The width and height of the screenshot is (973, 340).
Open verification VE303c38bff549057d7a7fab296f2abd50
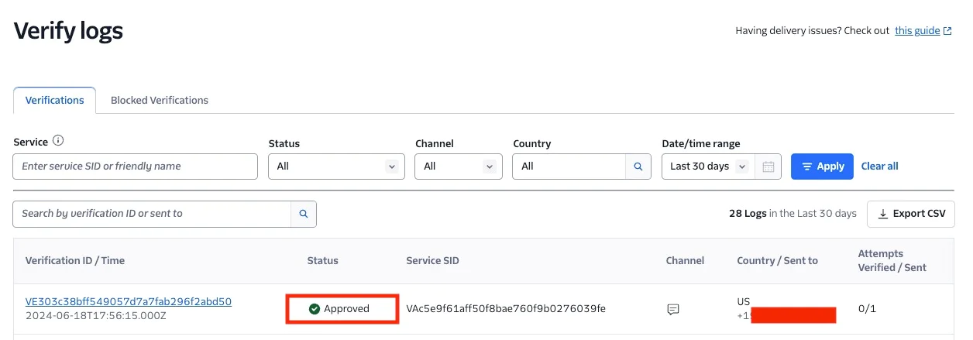tap(129, 301)
